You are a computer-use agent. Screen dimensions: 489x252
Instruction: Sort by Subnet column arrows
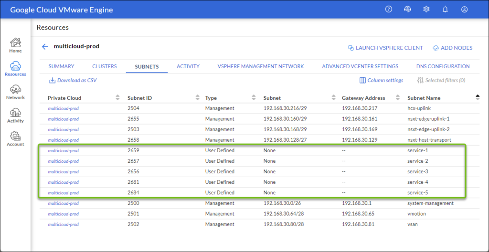pos(334,98)
